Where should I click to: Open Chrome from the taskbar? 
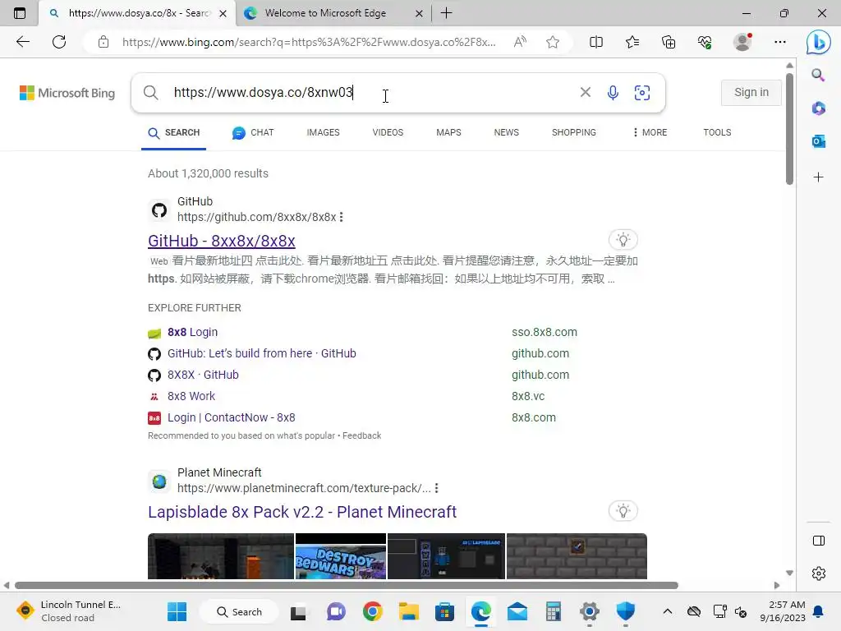pos(372,611)
